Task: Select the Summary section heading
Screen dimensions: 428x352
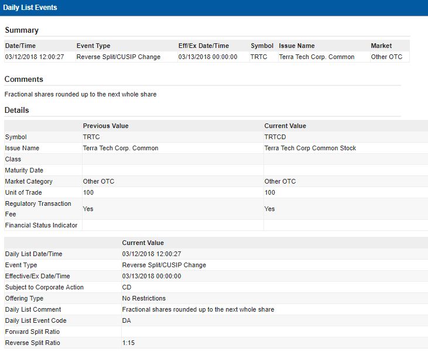Action: click(x=22, y=30)
